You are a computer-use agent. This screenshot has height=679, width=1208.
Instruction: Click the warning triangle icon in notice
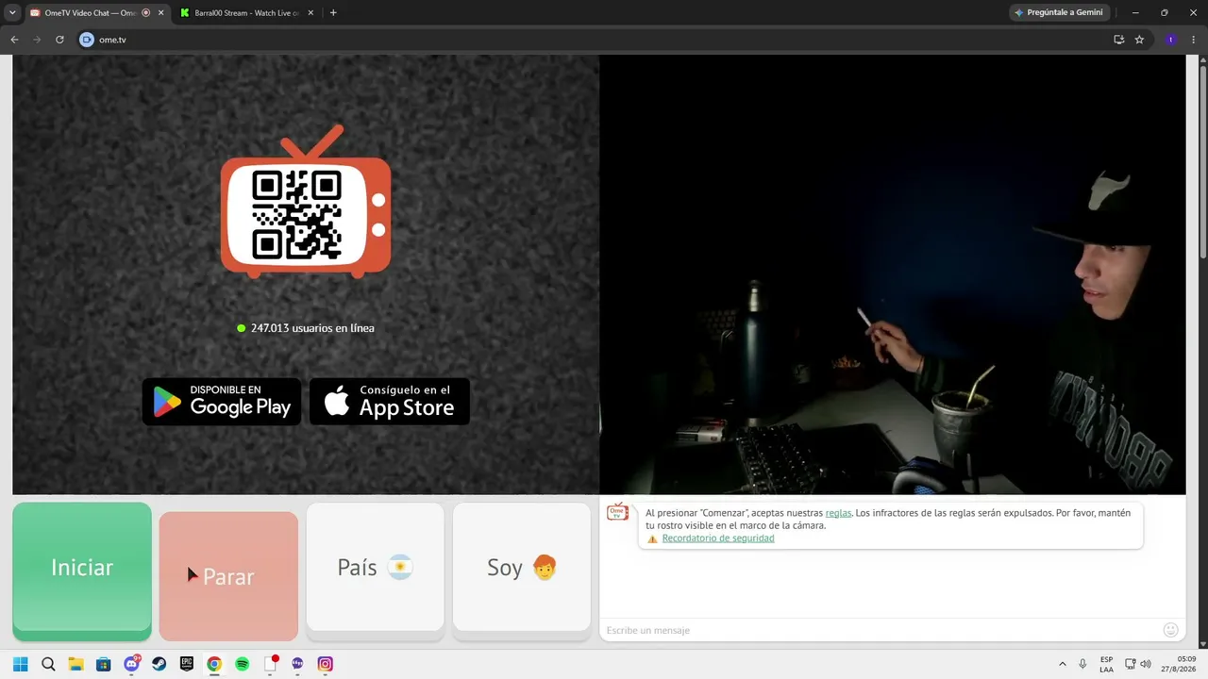[652, 538]
